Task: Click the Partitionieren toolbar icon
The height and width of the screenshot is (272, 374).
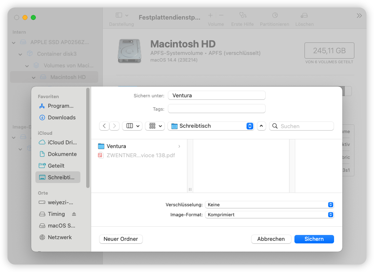Action: [x=275, y=15]
